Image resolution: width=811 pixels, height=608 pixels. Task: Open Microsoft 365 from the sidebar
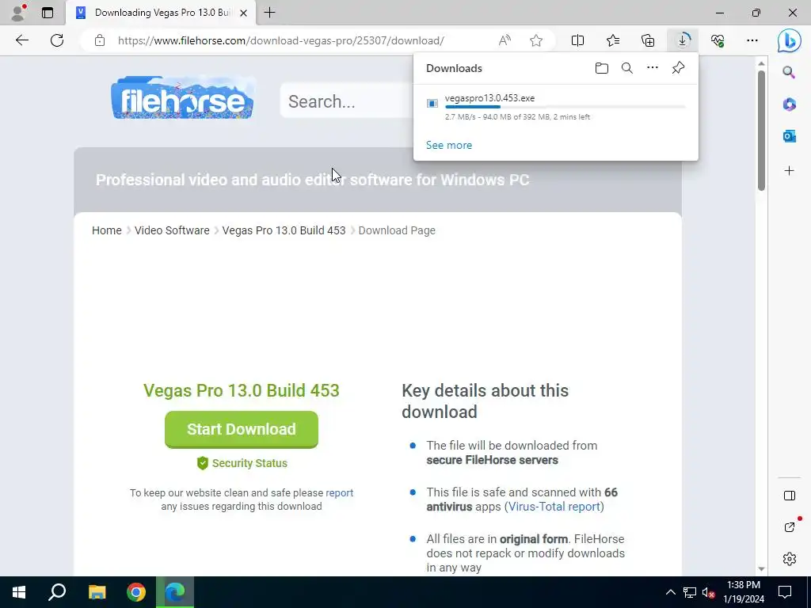tap(789, 104)
